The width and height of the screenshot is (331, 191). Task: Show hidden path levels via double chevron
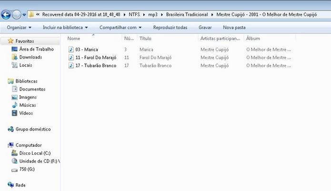tap(38, 14)
